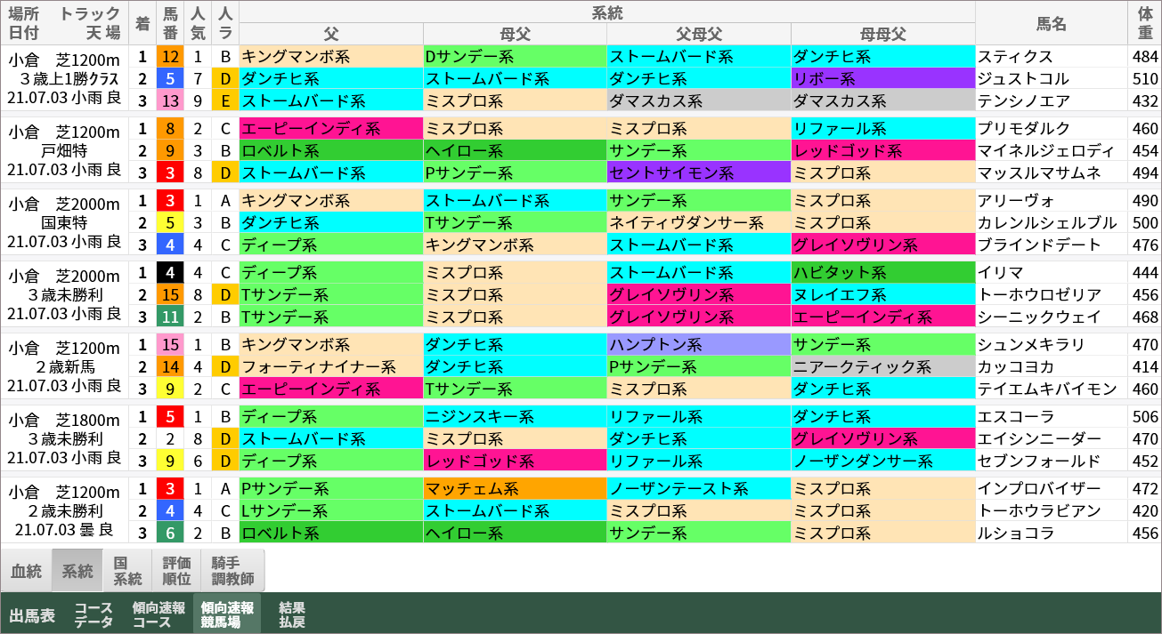Image resolution: width=1162 pixels, height=634 pixels.
Task: Click the 系統 group header
Action: (607, 12)
